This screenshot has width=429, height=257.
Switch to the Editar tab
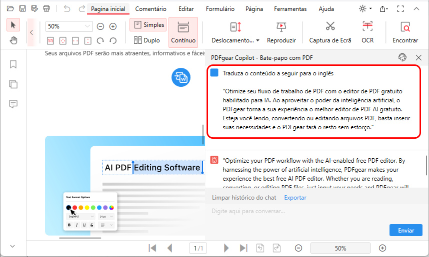(186, 9)
